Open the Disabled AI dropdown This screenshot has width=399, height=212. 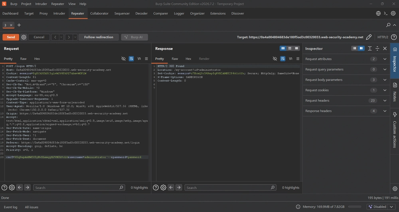point(381,207)
